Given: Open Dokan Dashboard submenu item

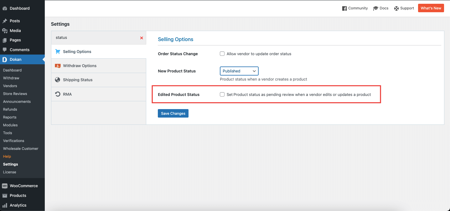Looking at the screenshot, I should [13, 70].
